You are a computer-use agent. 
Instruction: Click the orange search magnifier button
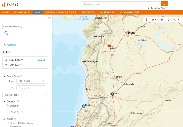(164, 4)
